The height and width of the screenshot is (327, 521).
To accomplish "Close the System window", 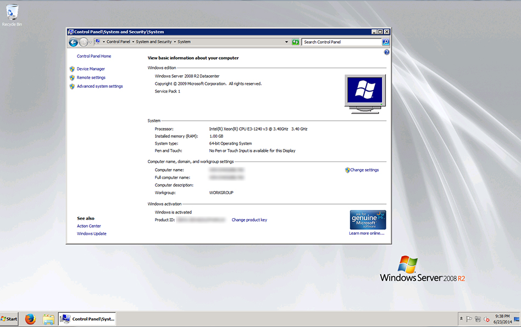I will tap(386, 32).
